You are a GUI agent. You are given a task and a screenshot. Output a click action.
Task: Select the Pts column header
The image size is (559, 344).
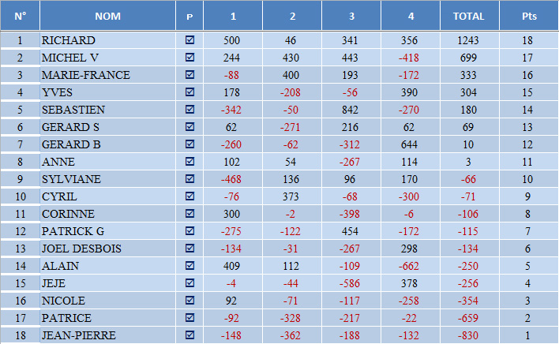click(528, 16)
